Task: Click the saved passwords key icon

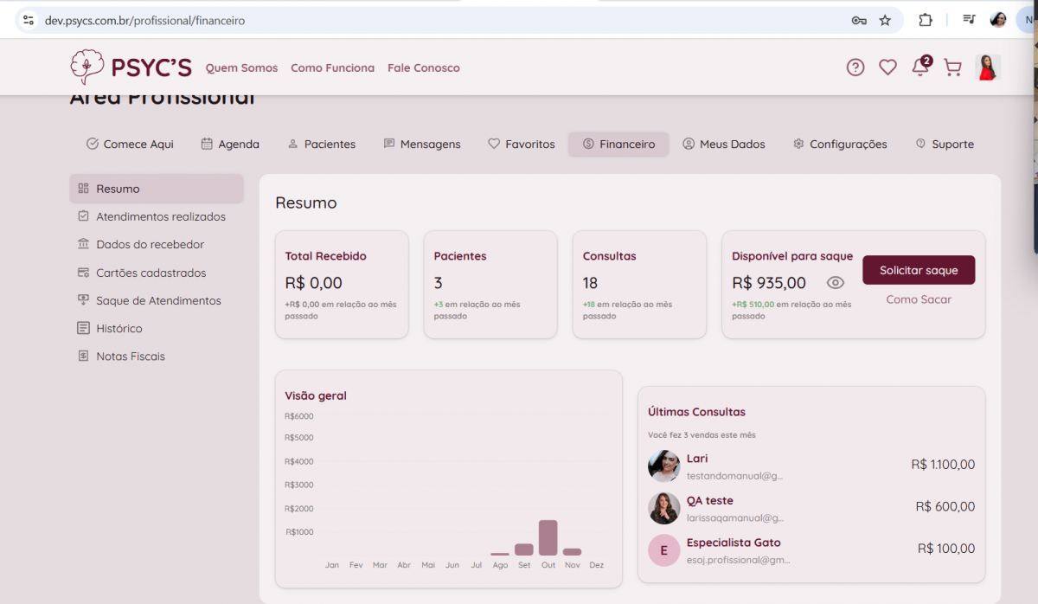Action: click(x=859, y=20)
